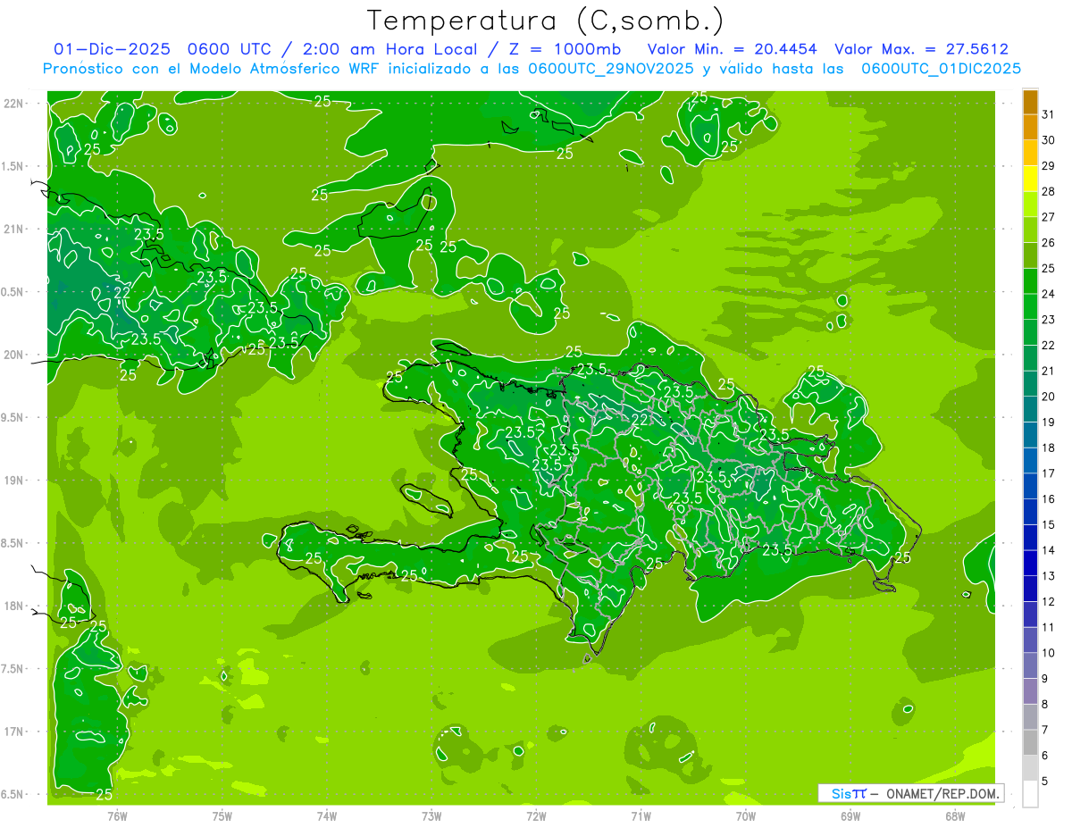Click the 30 label on the color scale
This screenshot has height=828, width=1072.
[1049, 139]
